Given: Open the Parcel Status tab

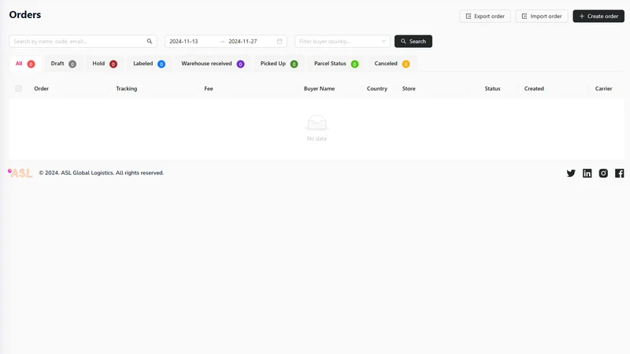Looking at the screenshot, I should [x=336, y=64].
